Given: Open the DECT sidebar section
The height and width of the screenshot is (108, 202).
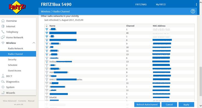Looking at the screenshot, I should (9, 76).
